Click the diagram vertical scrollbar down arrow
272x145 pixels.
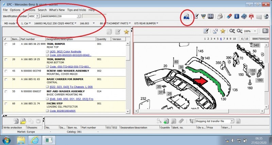tap(266, 107)
